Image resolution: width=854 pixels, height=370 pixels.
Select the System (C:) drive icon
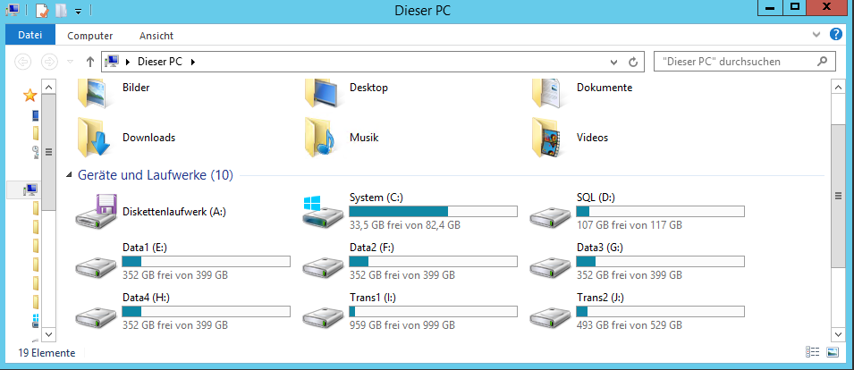[323, 213]
